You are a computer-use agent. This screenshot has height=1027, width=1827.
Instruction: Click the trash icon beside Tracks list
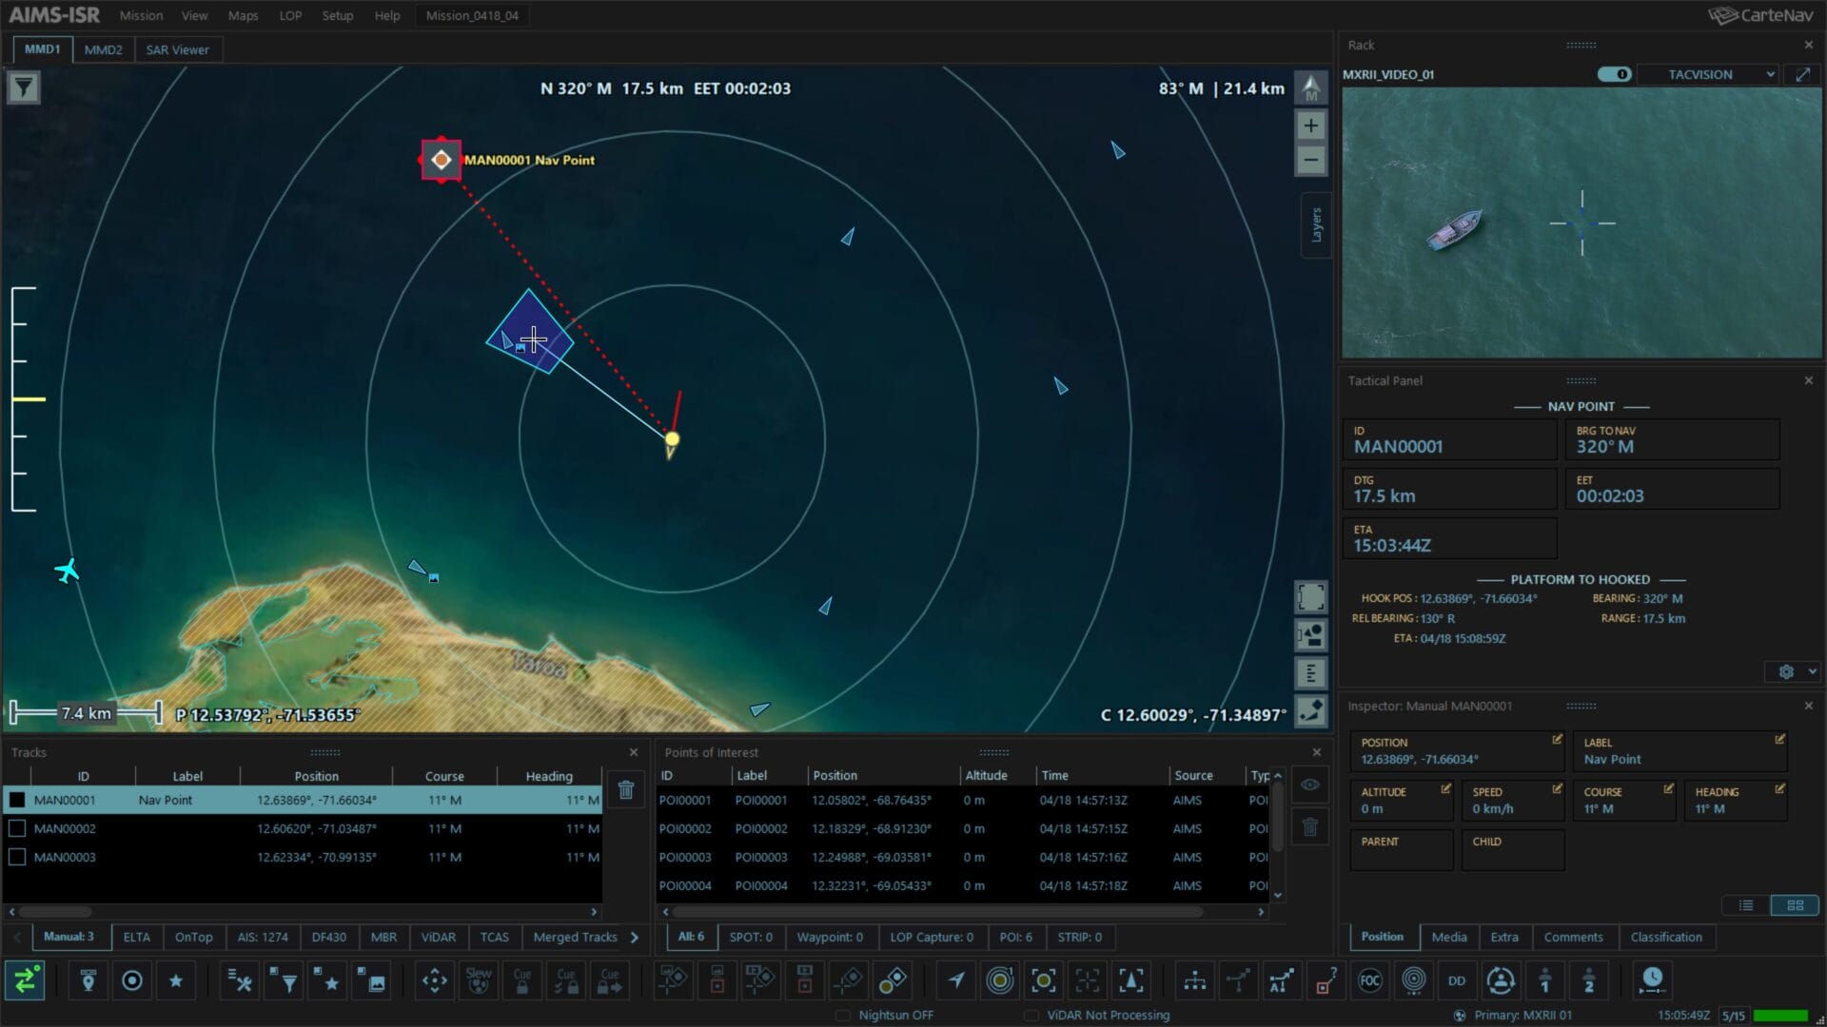coord(626,790)
